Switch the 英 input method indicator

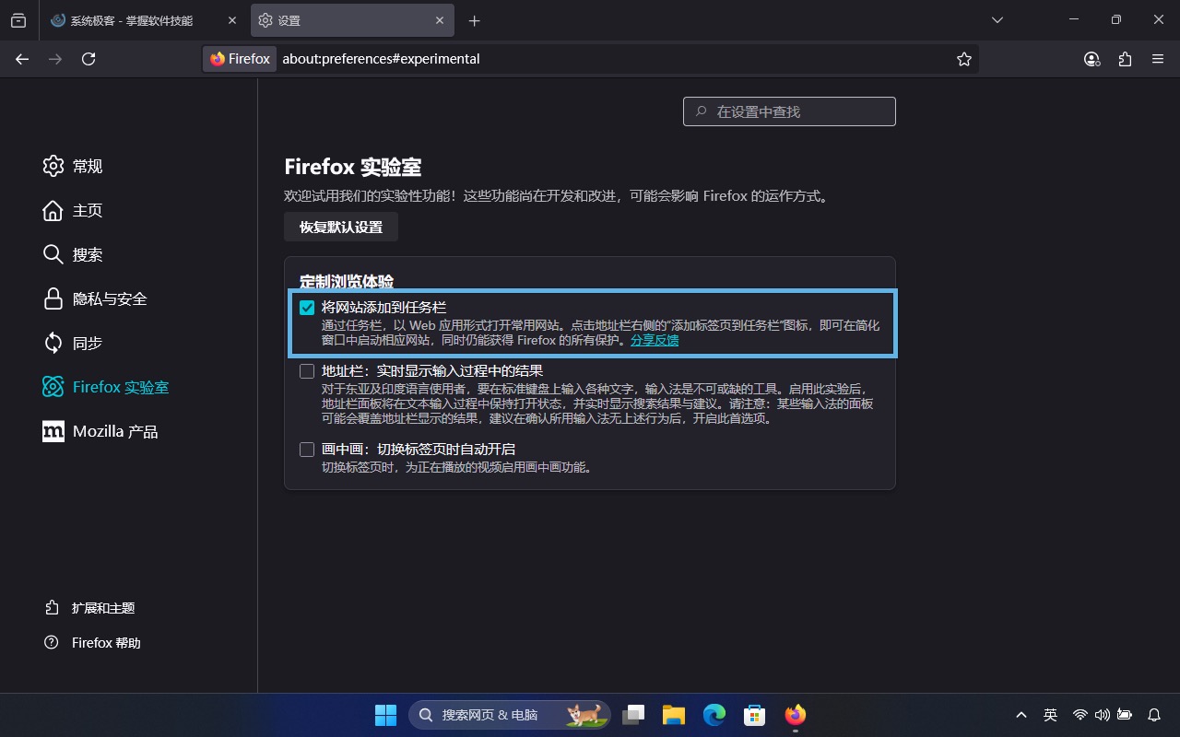click(1050, 715)
